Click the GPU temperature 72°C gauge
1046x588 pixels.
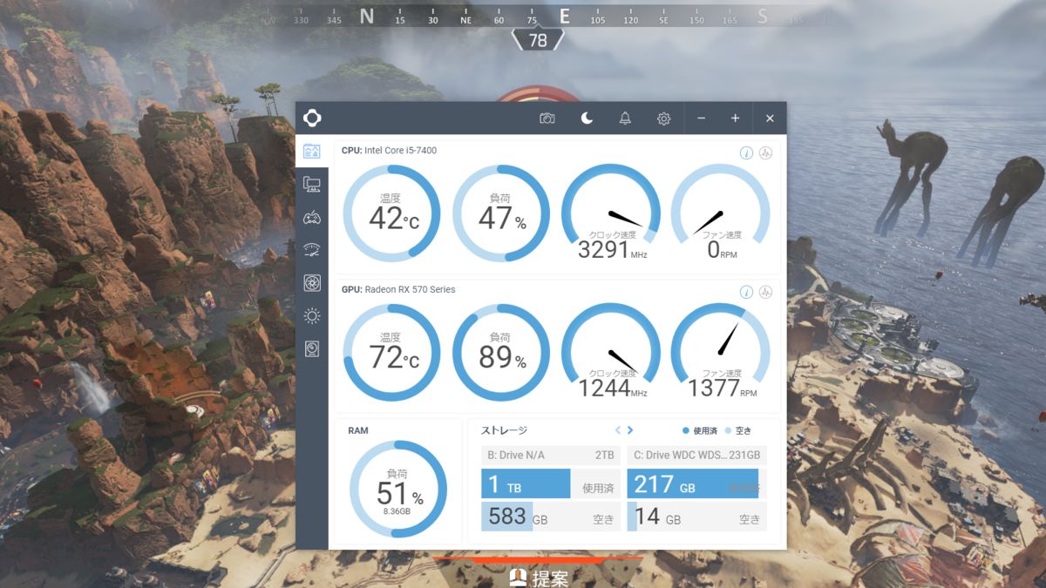point(391,353)
